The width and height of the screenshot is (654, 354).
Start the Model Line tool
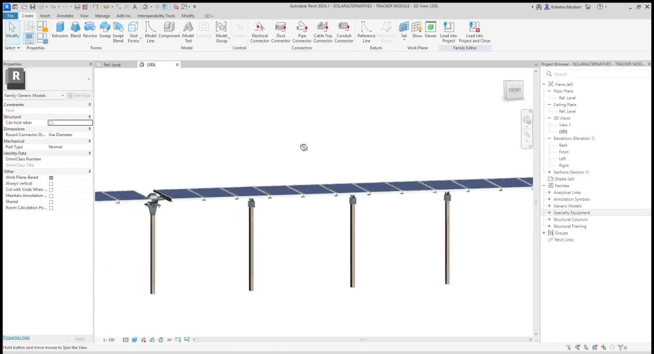point(150,32)
